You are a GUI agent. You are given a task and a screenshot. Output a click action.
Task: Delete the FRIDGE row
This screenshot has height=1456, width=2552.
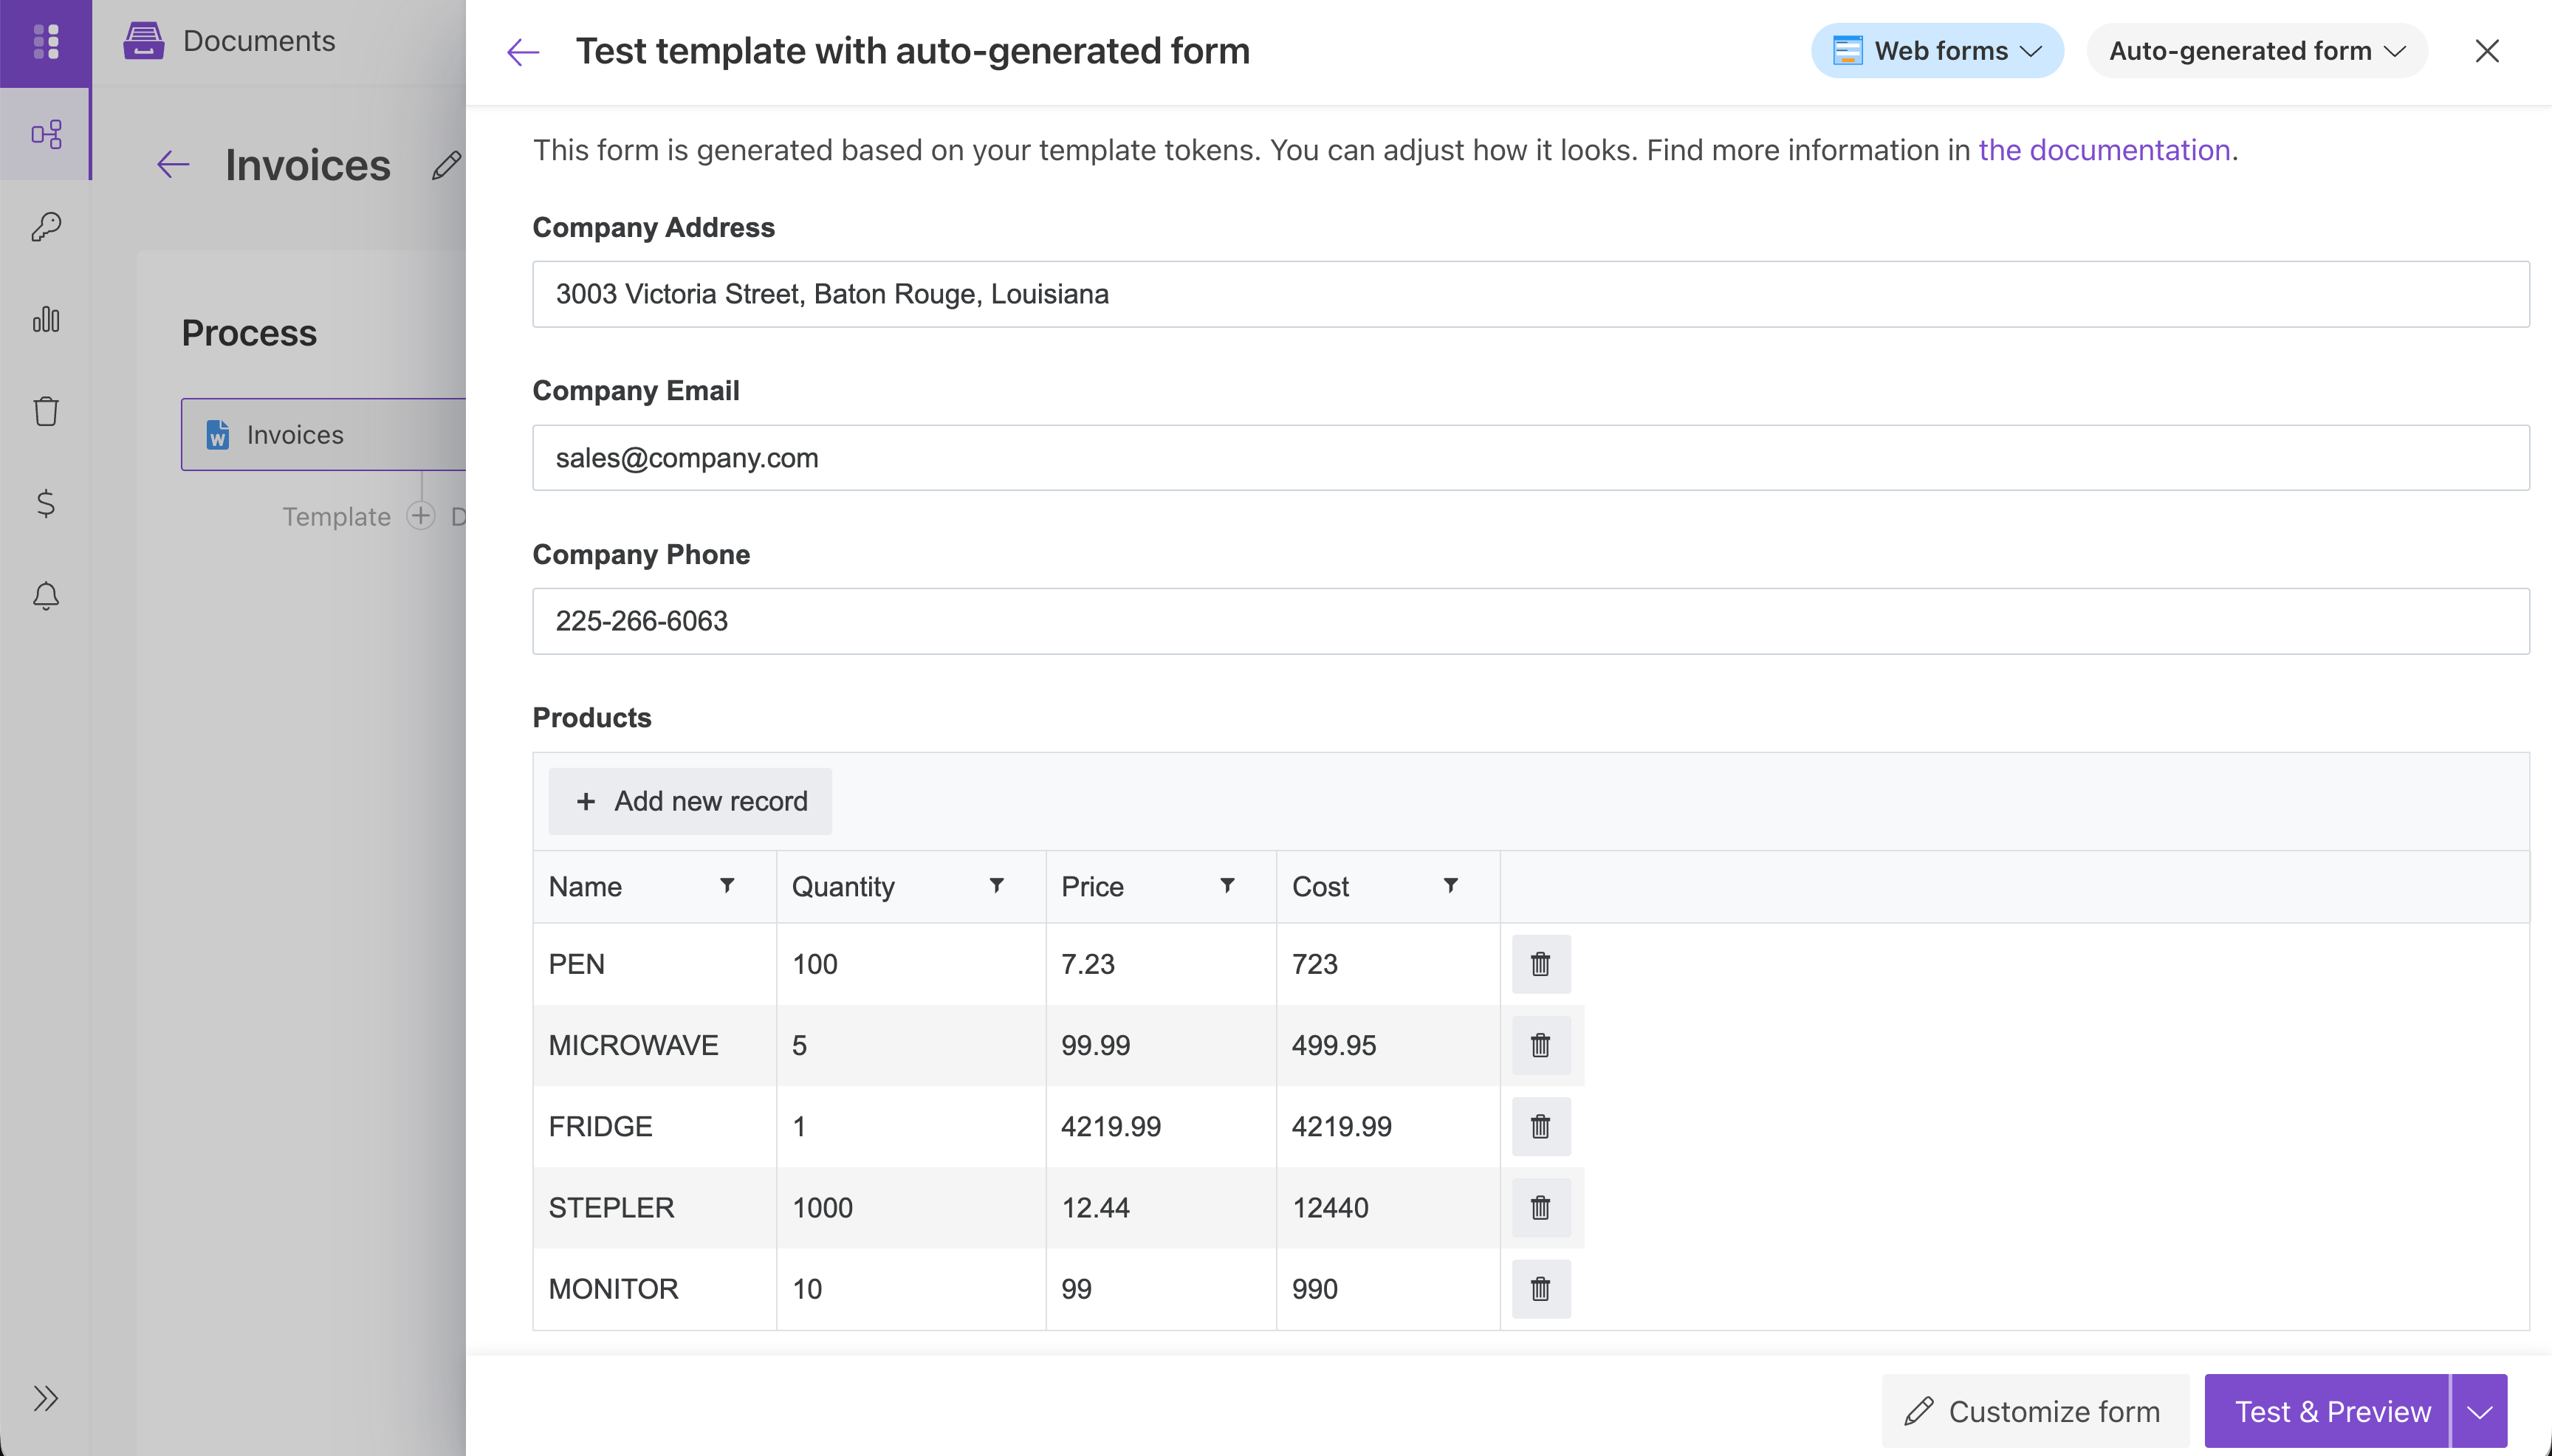[x=1541, y=1126]
